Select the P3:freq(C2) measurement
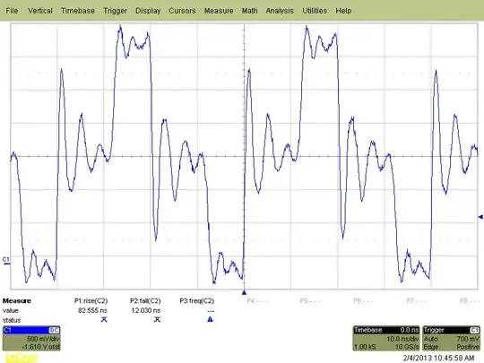Screen dimensions: 484x363 [197, 301]
